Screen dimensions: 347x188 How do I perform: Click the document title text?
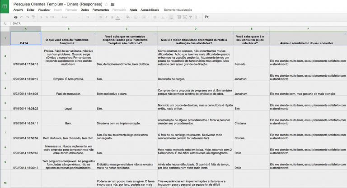[x=58, y=4]
